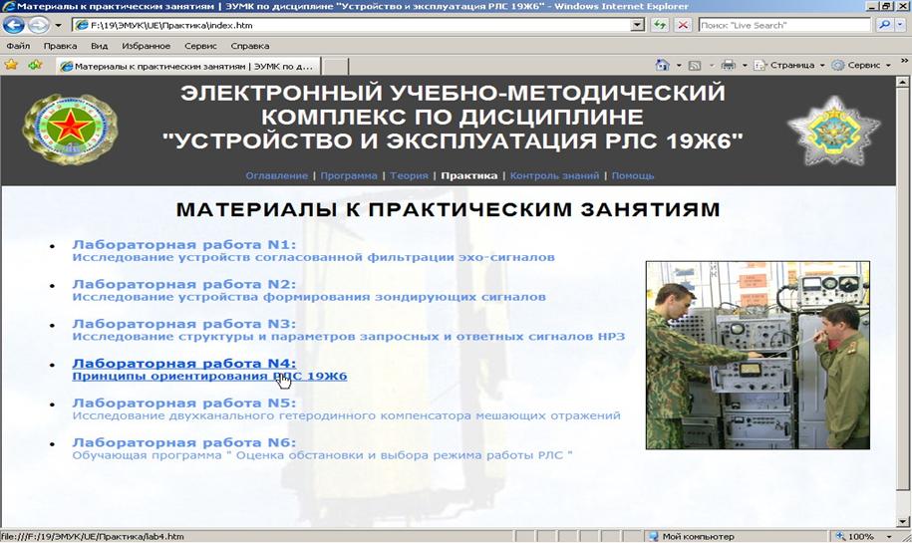Screen dimensions: 912x543
Task: Open Лабораторная работа N1 link
Action: [183, 244]
